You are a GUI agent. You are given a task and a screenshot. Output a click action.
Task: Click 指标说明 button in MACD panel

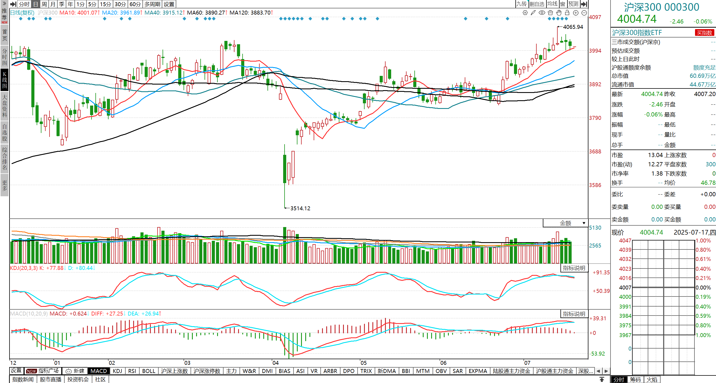point(574,314)
